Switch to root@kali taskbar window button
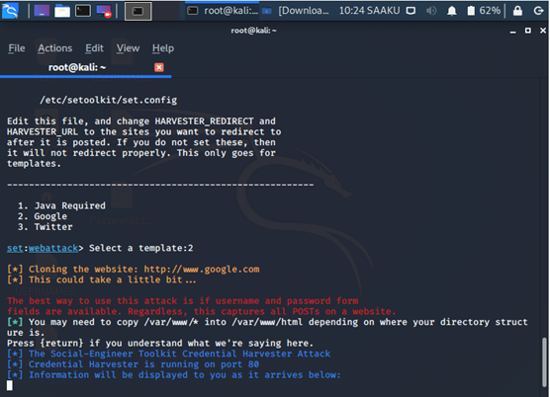This screenshot has width=550, height=397. point(223,11)
